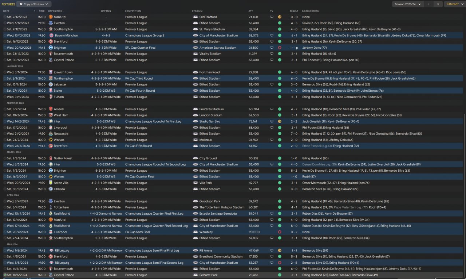
Task: Open the 7 - 0 result against Newcastle
Action: (x=294, y=133)
